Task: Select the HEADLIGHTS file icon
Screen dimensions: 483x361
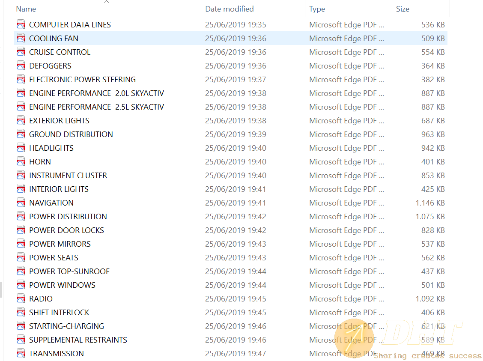Action: point(21,148)
